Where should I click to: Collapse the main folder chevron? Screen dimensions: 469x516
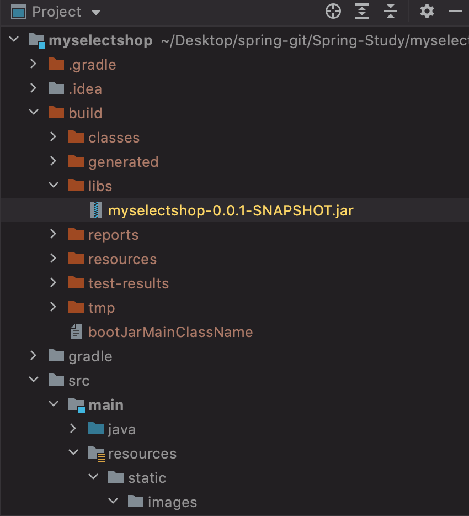54,404
